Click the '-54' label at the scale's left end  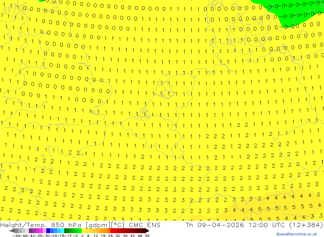(16, 236)
